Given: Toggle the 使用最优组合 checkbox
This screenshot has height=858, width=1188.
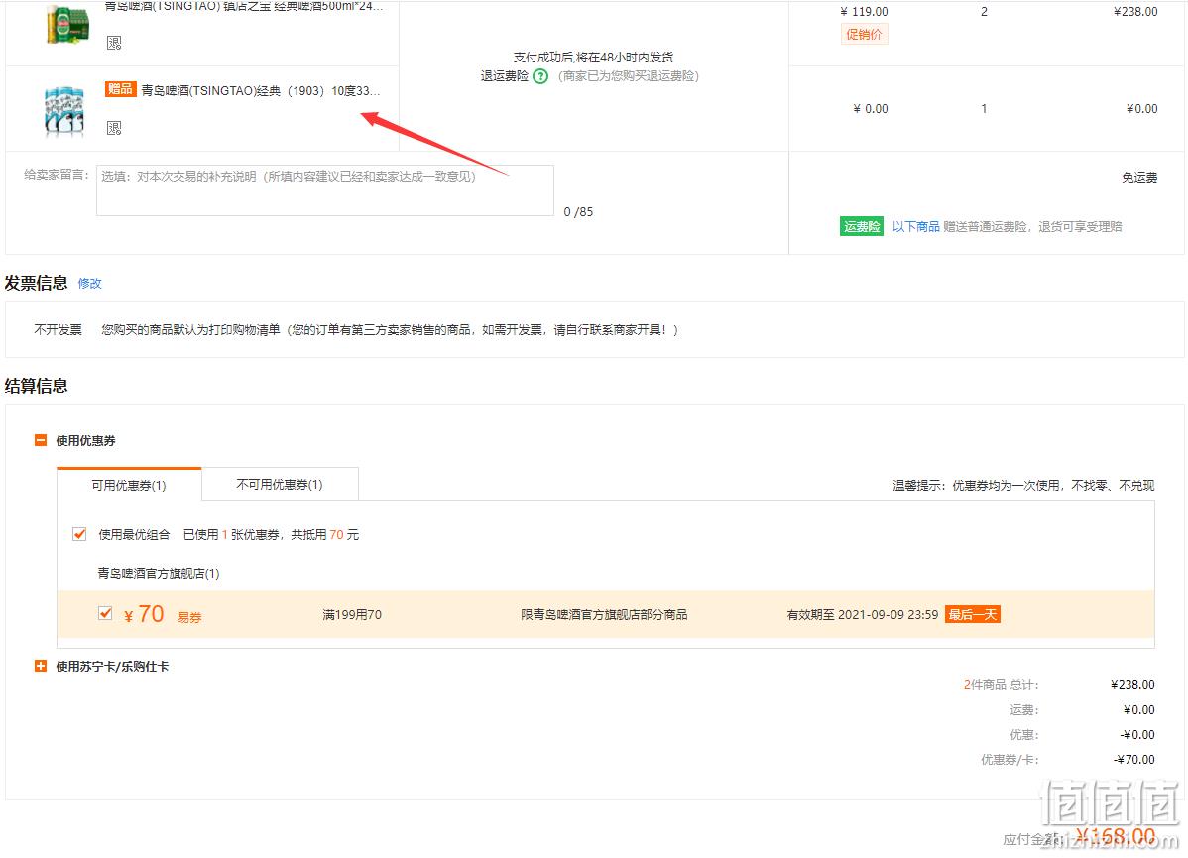Looking at the screenshot, I should 78,534.
